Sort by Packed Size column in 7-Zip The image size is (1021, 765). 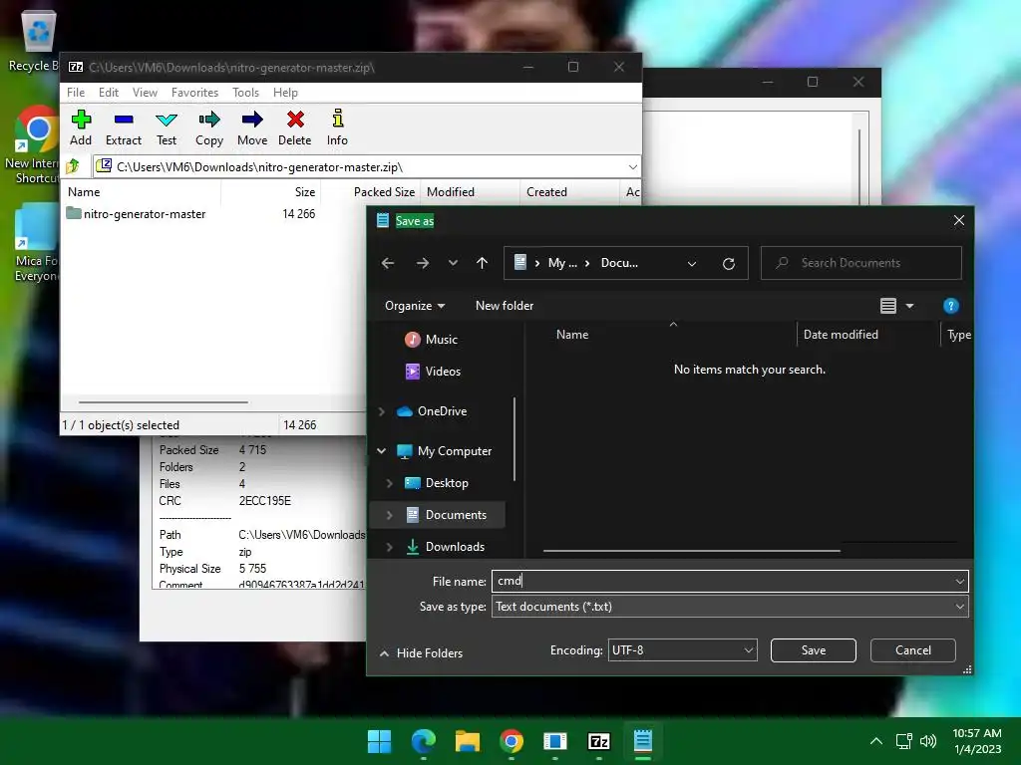tap(384, 192)
